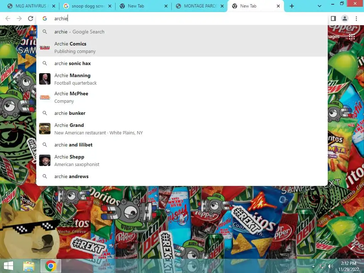Viewport: 364px width, 273px height.
Task: Open File Explorer from the taskbar
Action: point(29,266)
